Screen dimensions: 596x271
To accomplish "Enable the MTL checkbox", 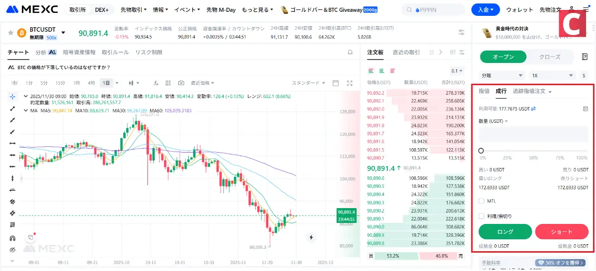I will coord(481,201).
